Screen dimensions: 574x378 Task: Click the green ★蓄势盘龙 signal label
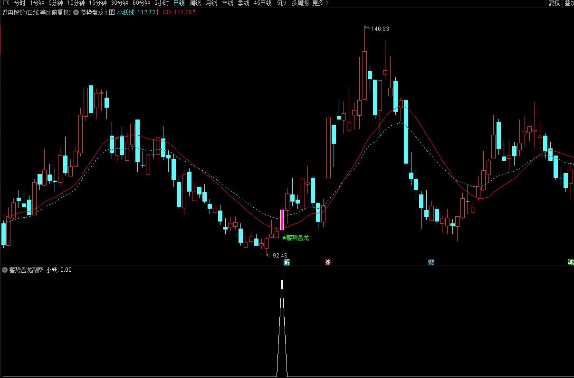pyautogui.click(x=295, y=238)
